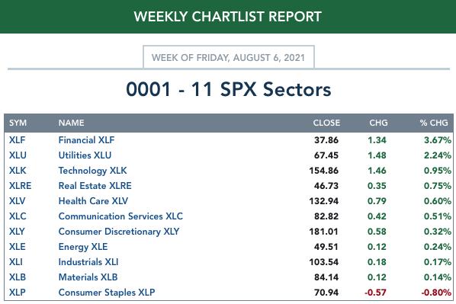Image resolution: width=456 pixels, height=304 pixels.
Task: Select the XLI symbol link
Action: 16,262
